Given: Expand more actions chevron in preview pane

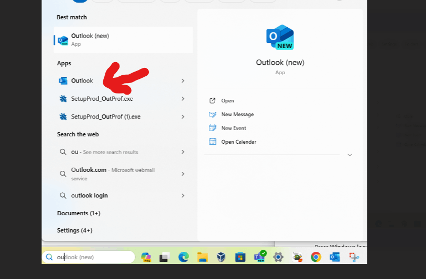Looking at the screenshot, I should 349,155.
